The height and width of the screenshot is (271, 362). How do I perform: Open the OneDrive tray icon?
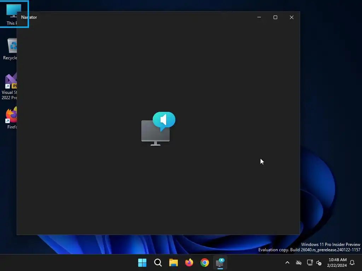(299, 263)
